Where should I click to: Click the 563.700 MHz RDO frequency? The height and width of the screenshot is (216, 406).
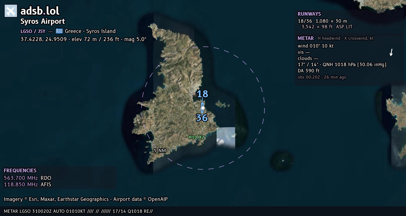[x=28, y=178]
